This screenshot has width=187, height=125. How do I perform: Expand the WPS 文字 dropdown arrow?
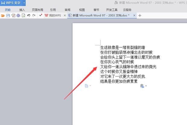(24, 3)
